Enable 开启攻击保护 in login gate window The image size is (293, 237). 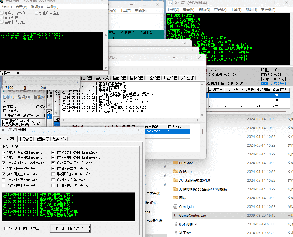click(x=2, y=13)
